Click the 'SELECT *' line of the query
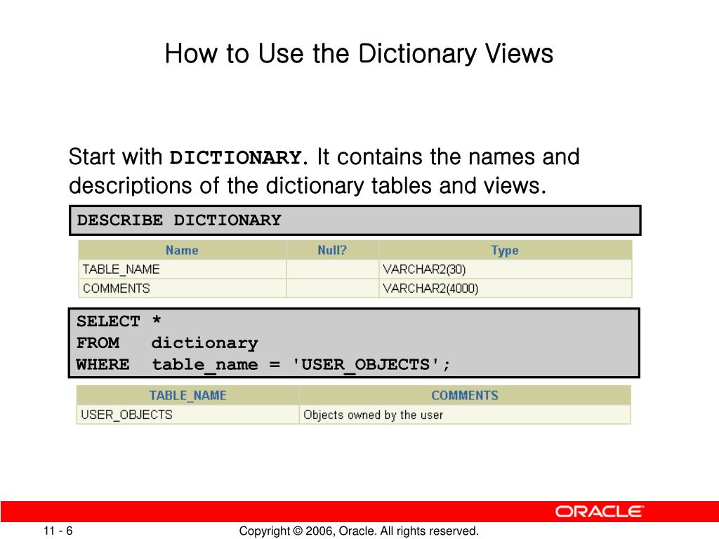This screenshot has width=719, height=539. pos(119,321)
